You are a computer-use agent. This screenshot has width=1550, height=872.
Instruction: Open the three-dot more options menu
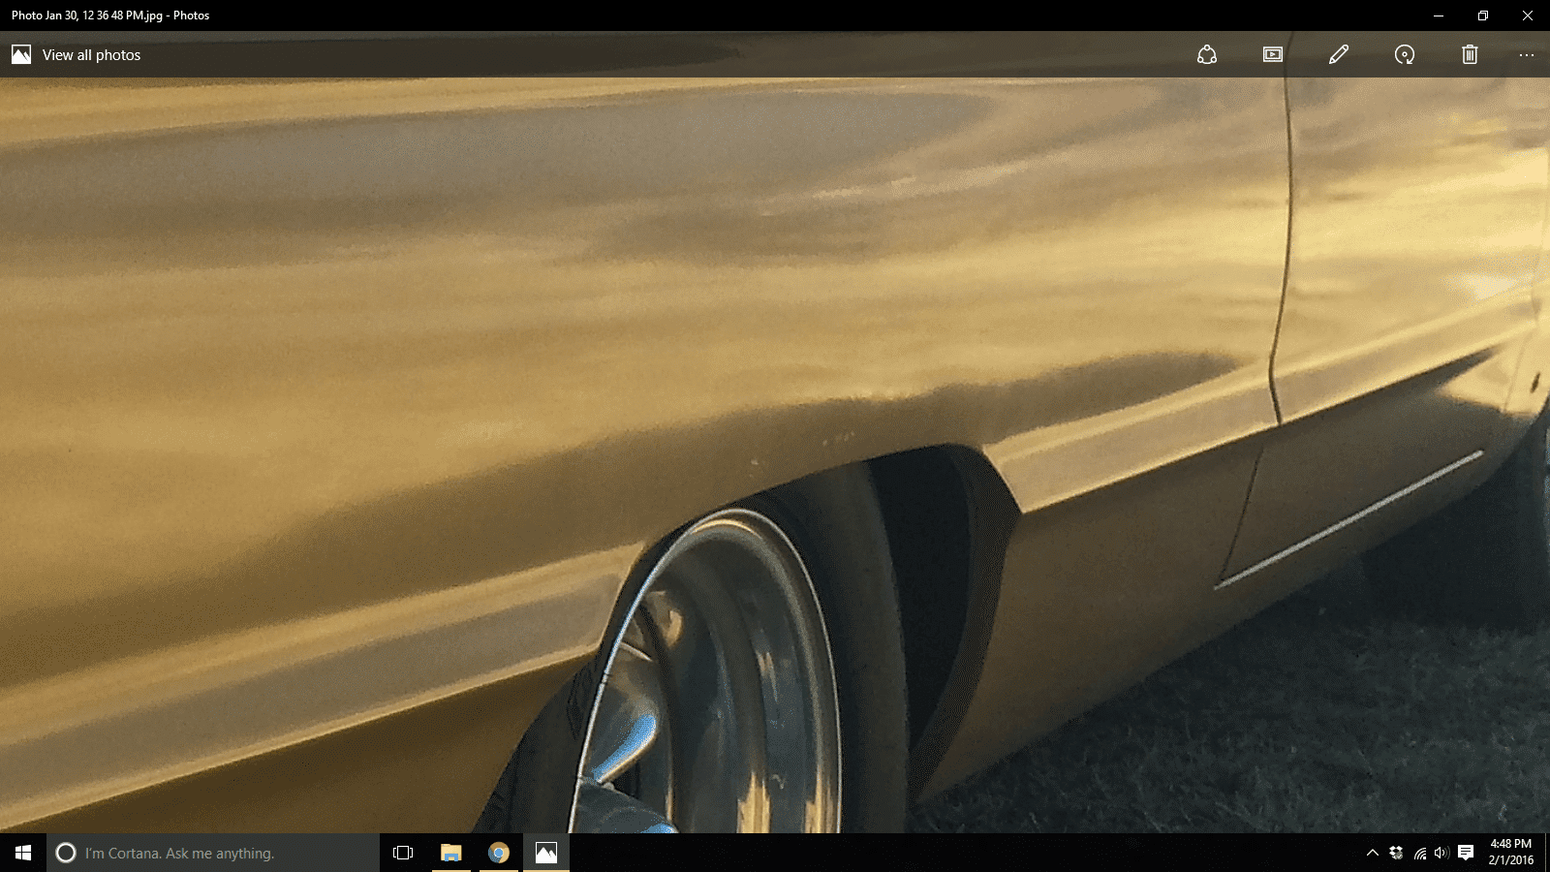pyautogui.click(x=1527, y=55)
